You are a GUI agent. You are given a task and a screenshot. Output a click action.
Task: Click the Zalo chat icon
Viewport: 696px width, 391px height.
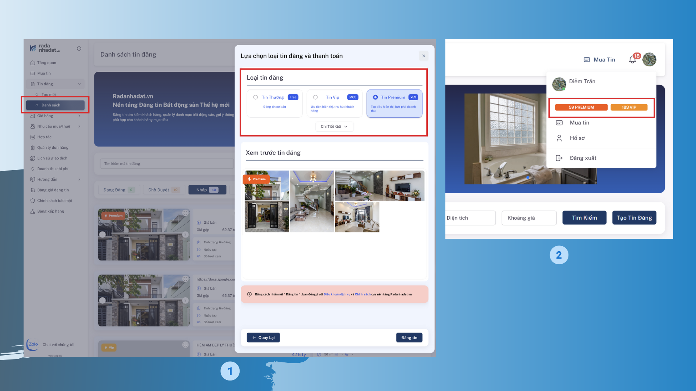[33, 344]
